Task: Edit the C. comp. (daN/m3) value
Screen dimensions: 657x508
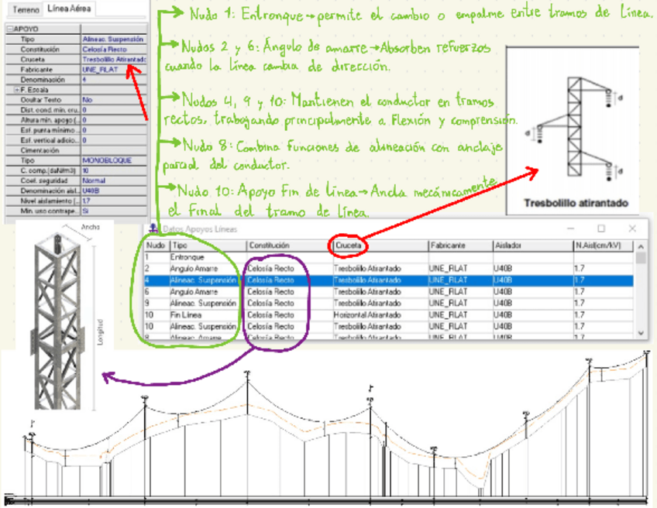Action: point(114,170)
